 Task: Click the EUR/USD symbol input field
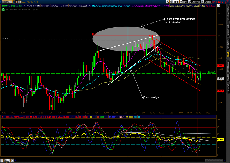(x=7, y=2)
